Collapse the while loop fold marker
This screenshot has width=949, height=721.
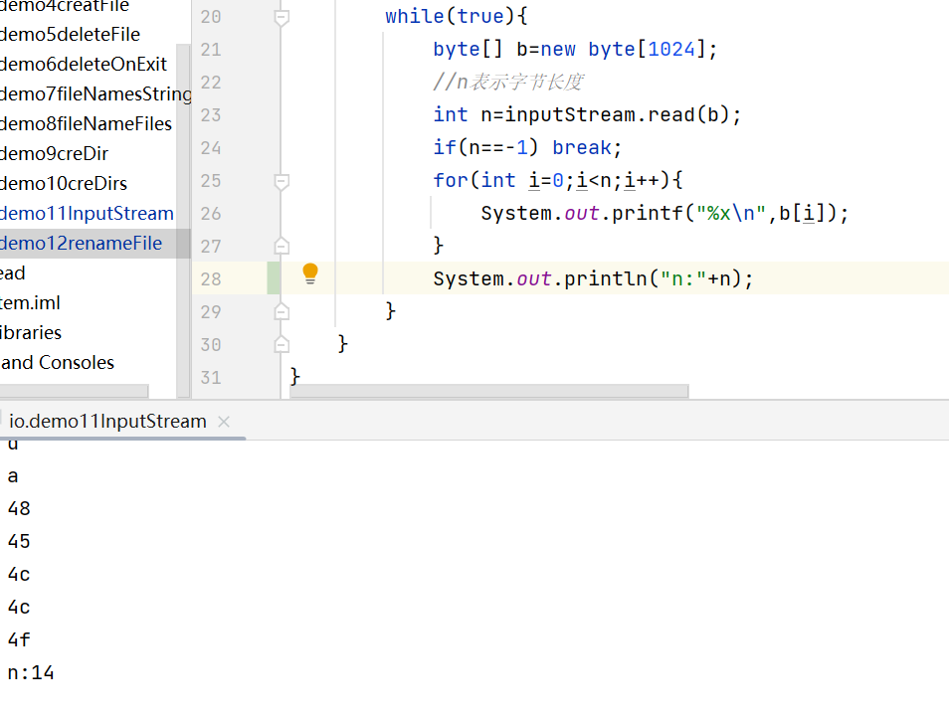point(282,18)
